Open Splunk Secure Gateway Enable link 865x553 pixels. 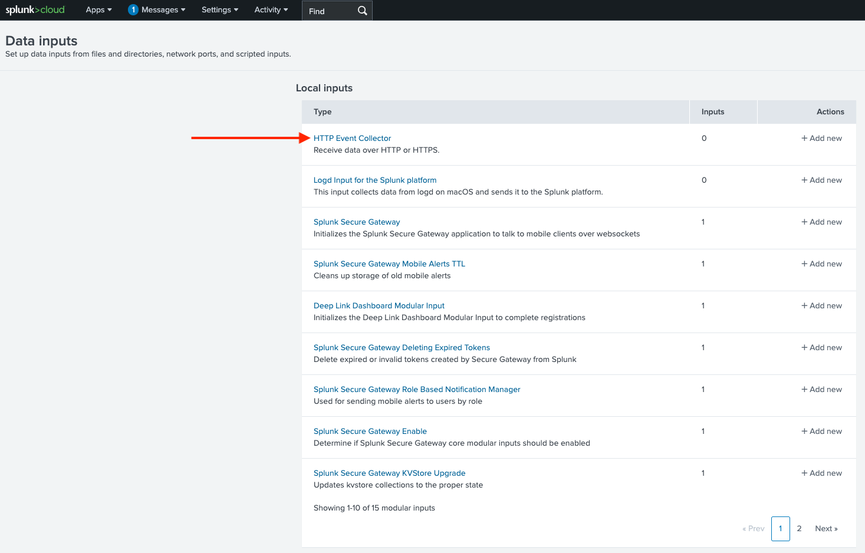(x=370, y=431)
